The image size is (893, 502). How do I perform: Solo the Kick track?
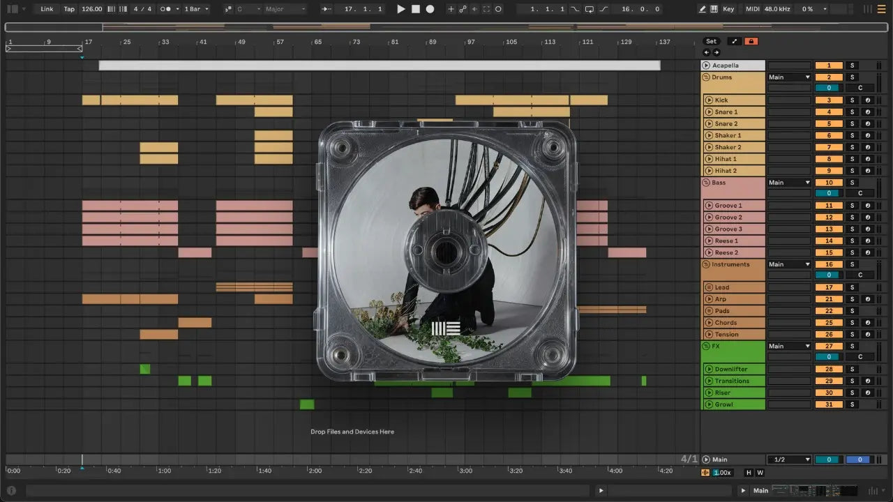[x=851, y=100]
